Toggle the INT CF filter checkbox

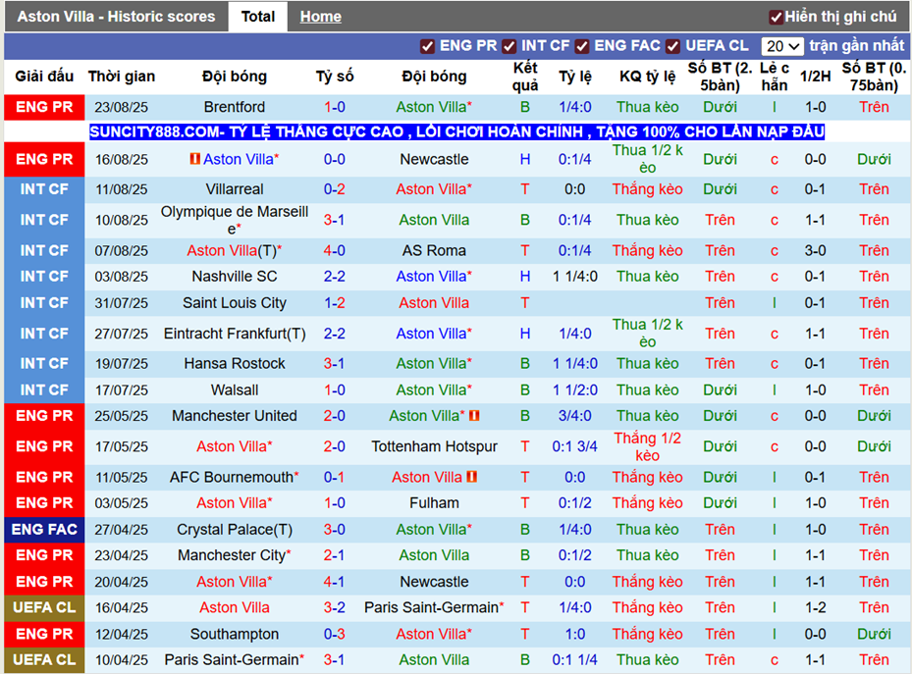point(509,46)
